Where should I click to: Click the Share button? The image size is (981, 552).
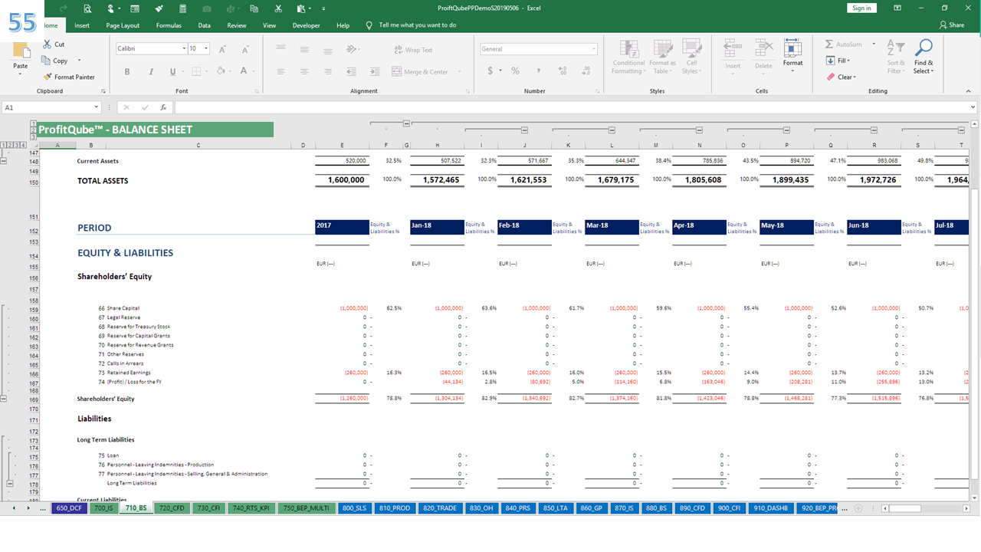(x=951, y=25)
